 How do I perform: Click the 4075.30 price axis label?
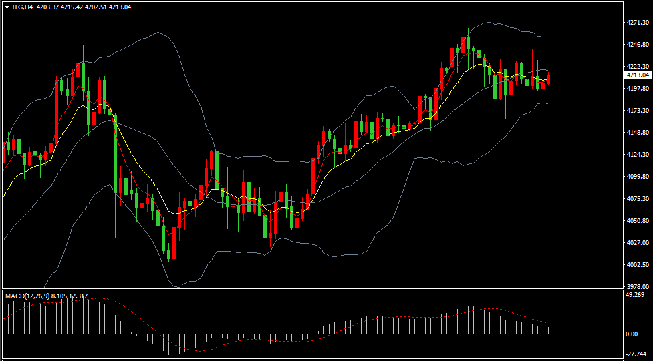click(638, 199)
